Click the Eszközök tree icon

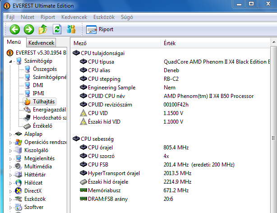(x=18, y=199)
